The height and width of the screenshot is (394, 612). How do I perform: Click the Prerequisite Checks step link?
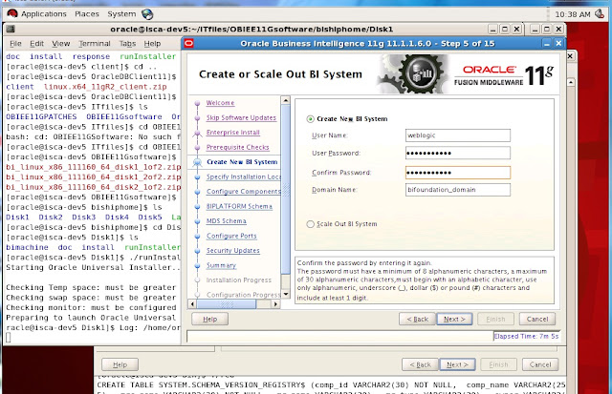tap(238, 147)
